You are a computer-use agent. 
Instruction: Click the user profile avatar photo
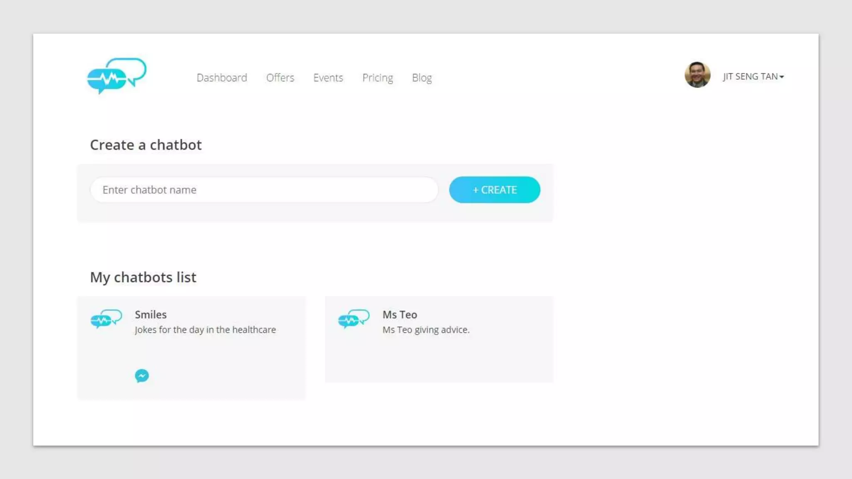pos(697,75)
